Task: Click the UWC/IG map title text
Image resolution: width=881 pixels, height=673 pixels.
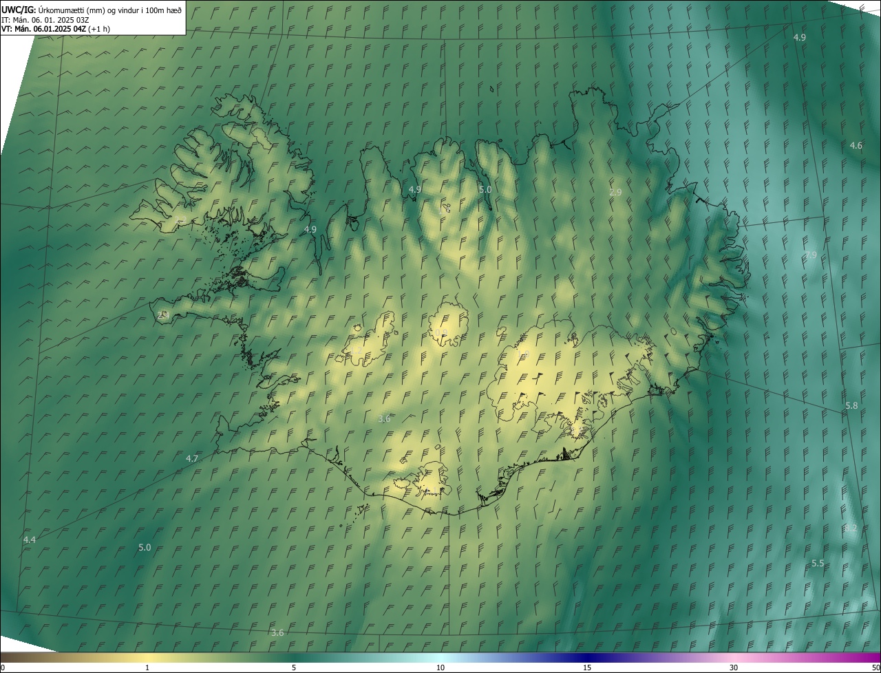Action: click(92, 10)
